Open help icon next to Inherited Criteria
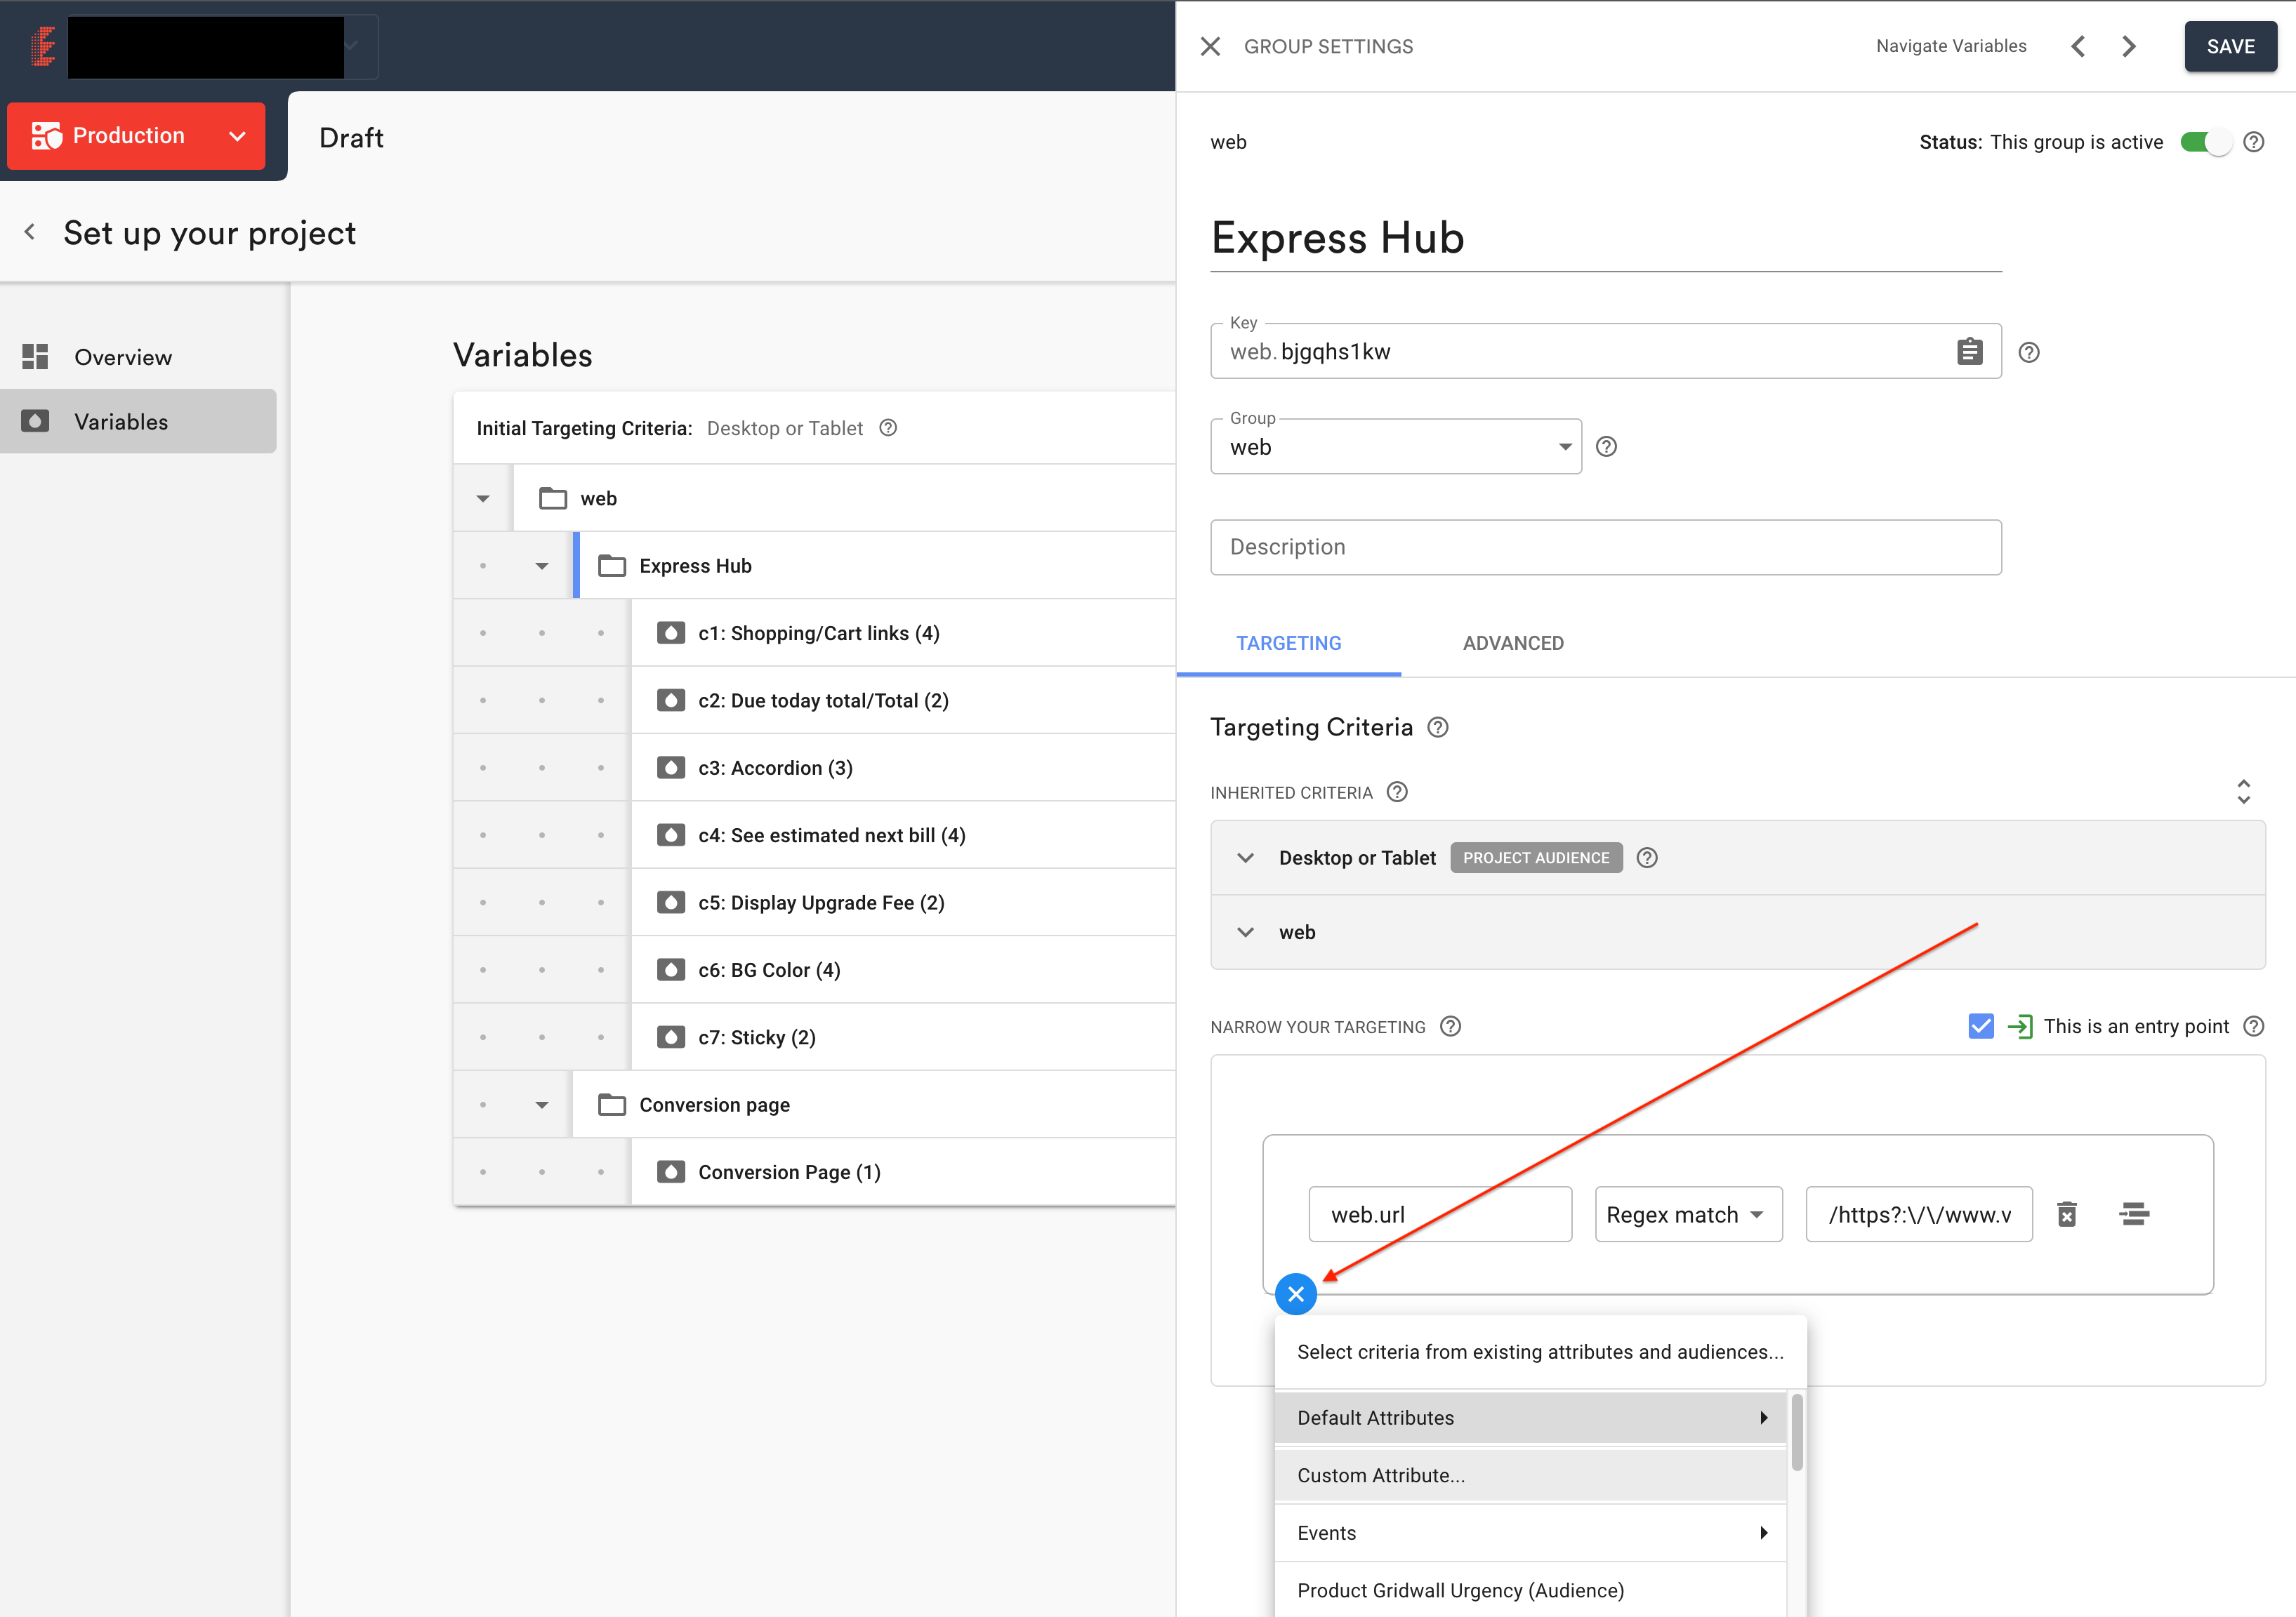Screen dimensions: 2296x1617 coord(1397,792)
